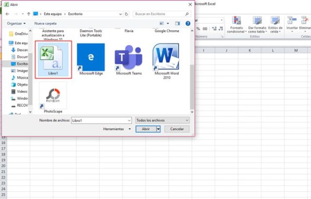Open dialog help question mark

188,23
